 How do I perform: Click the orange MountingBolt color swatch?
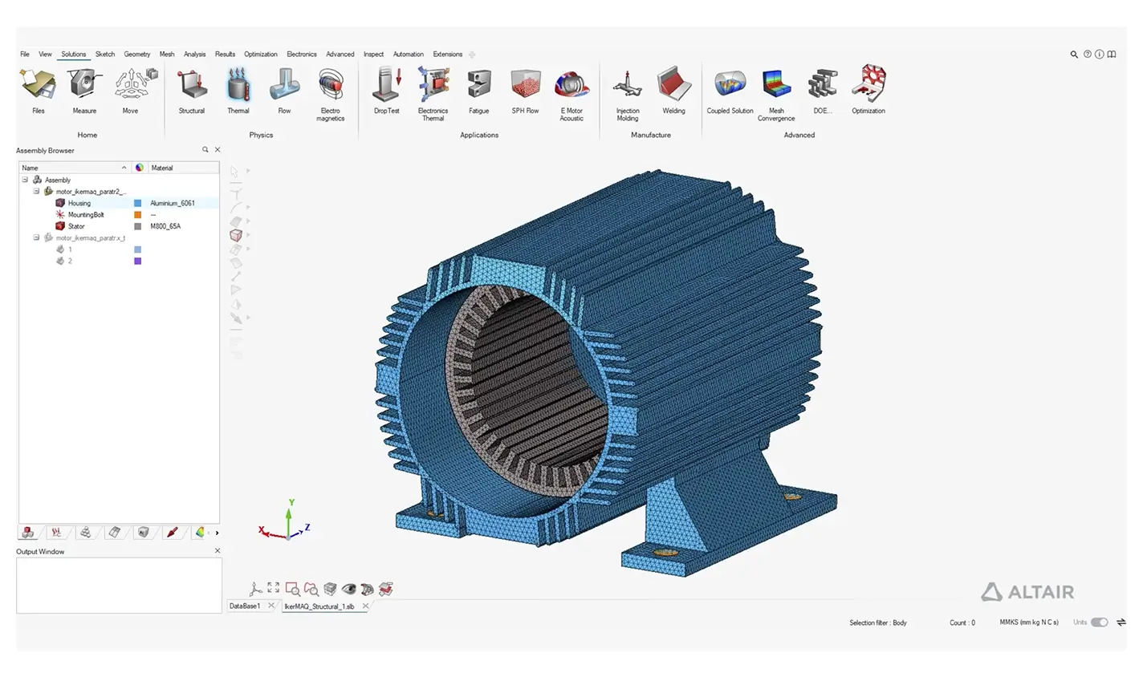tap(138, 215)
